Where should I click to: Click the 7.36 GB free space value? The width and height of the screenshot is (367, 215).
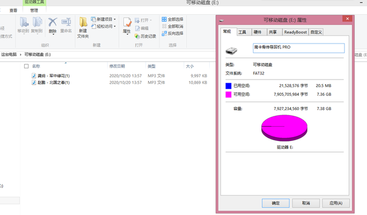(324, 94)
